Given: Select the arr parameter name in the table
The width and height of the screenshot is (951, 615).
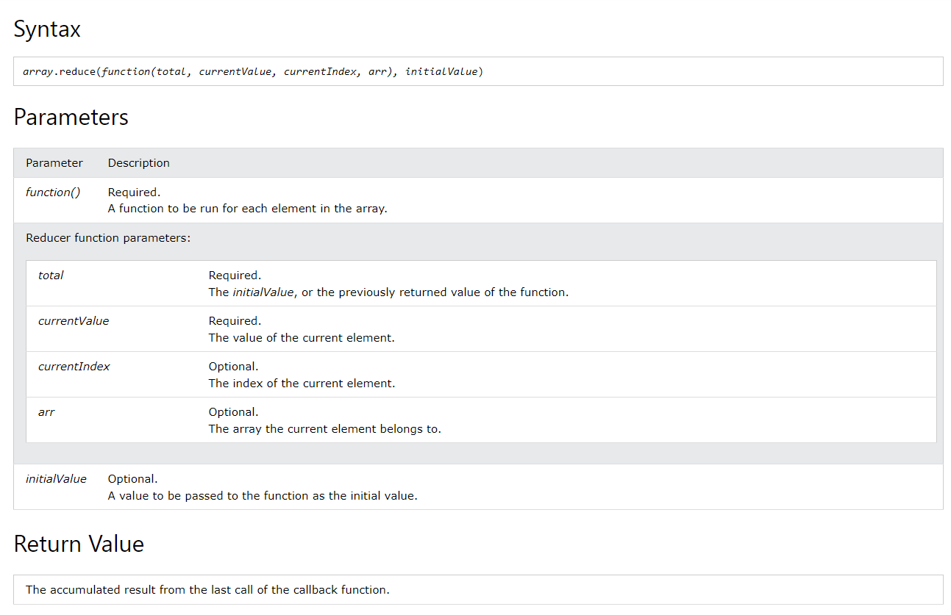Looking at the screenshot, I should click(46, 412).
